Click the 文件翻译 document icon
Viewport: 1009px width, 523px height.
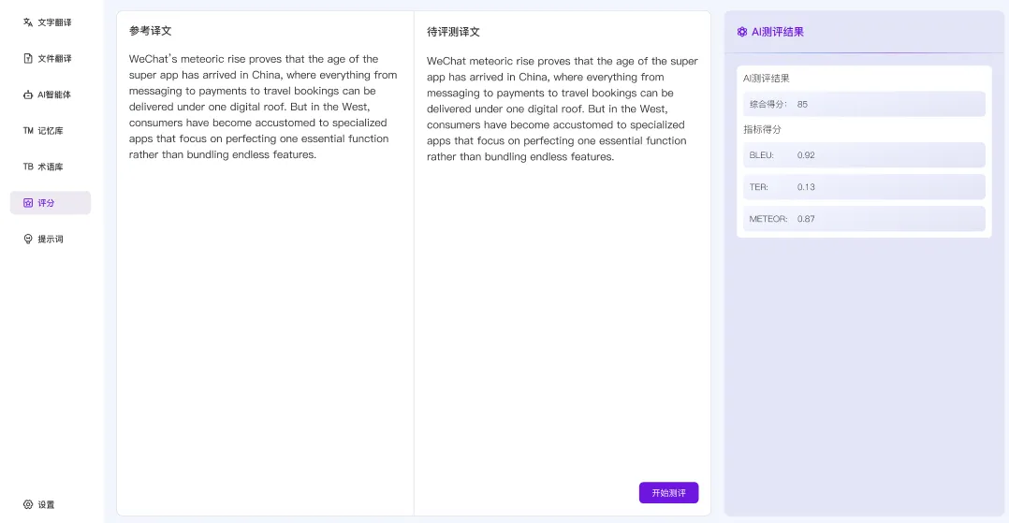(x=28, y=58)
